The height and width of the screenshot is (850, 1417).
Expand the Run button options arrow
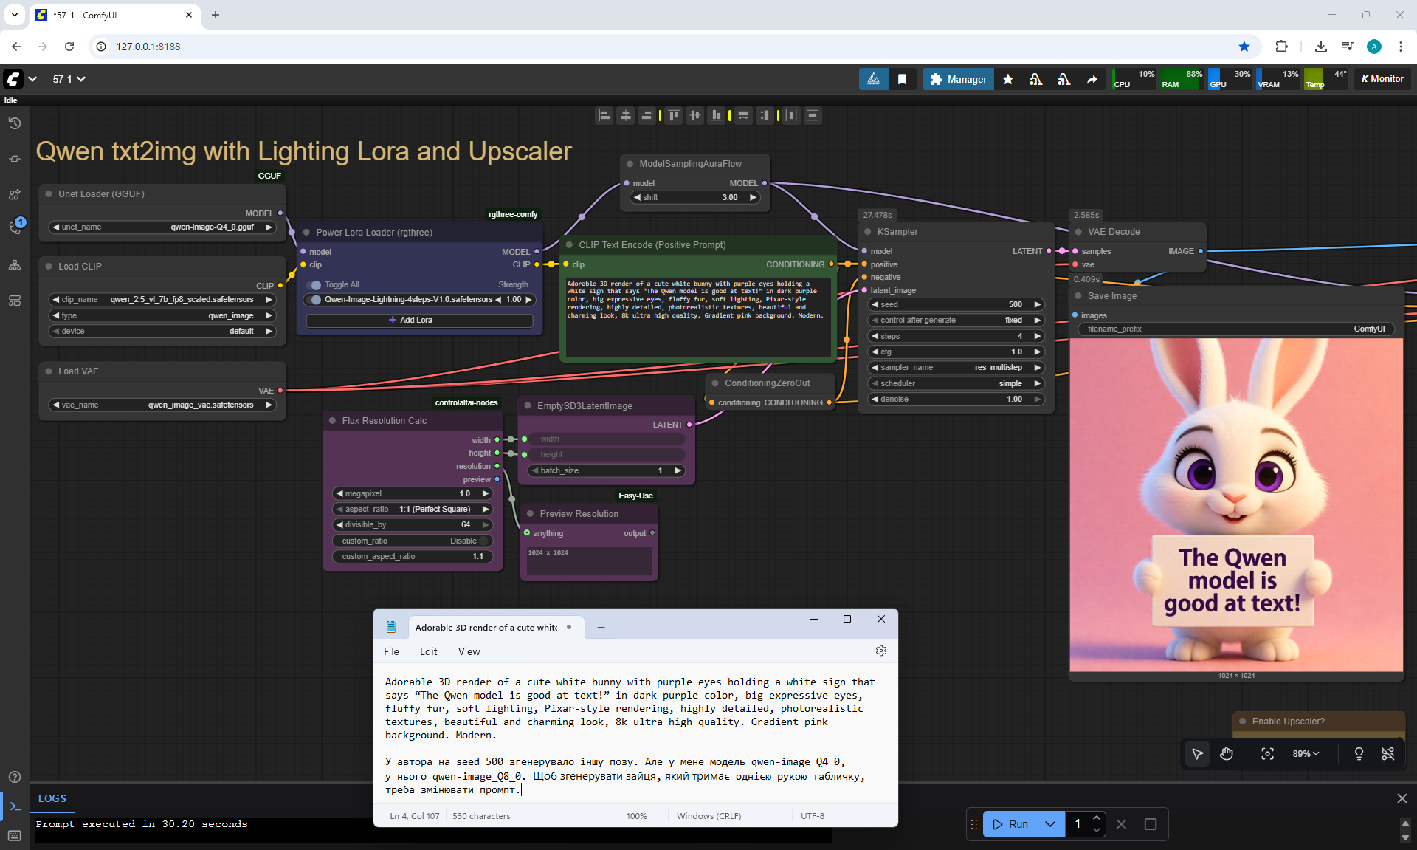point(1049,824)
